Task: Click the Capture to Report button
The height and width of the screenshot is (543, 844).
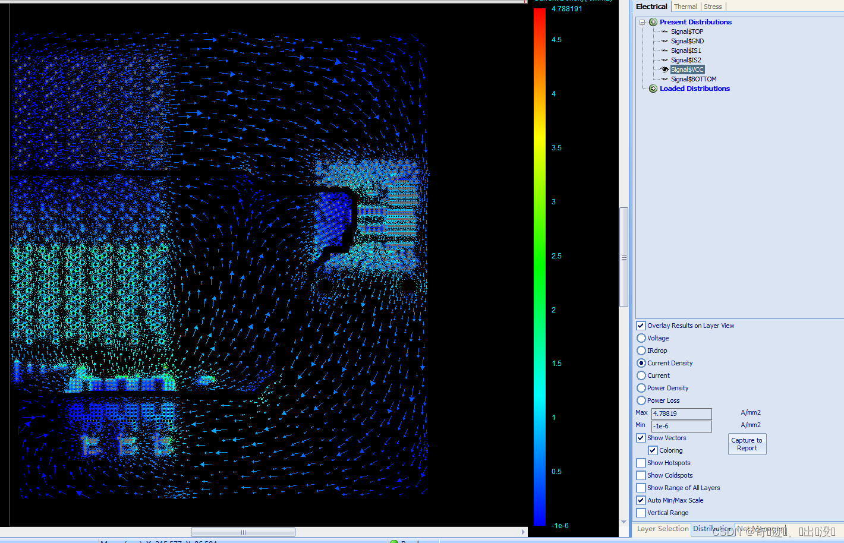Action: click(747, 444)
